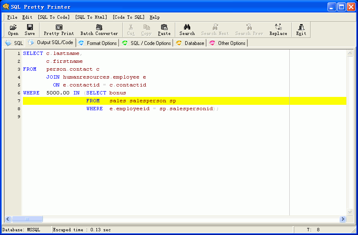
Task: Click the Paste clipboard icon
Action: pos(164,27)
